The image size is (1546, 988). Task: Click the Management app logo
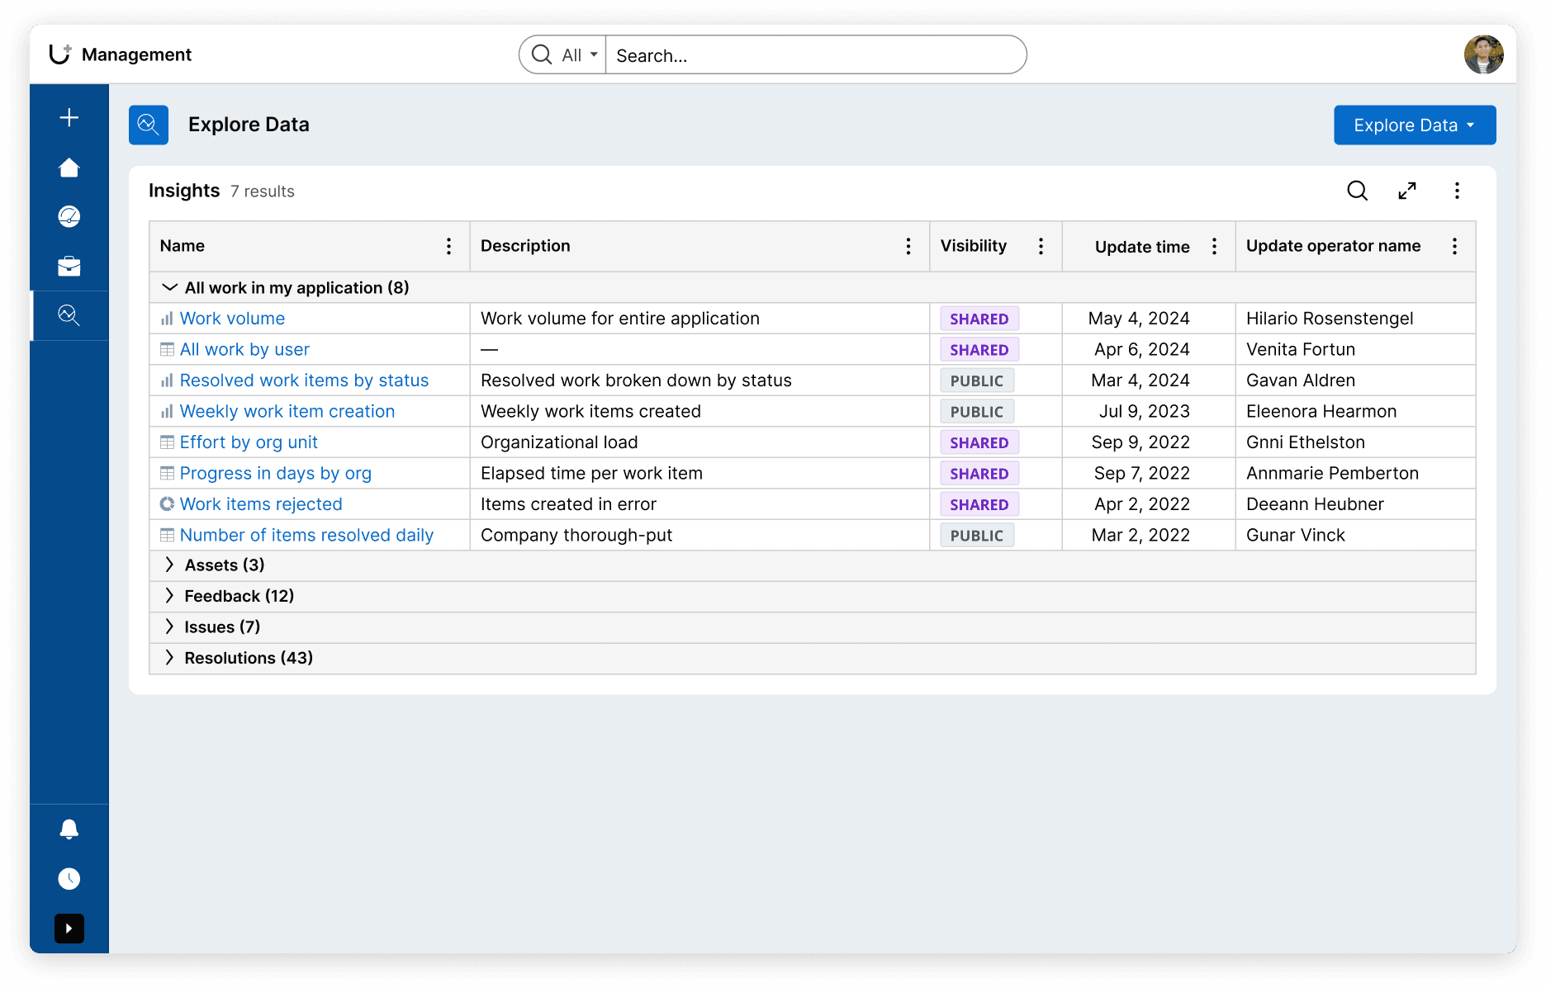tap(60, 54)
